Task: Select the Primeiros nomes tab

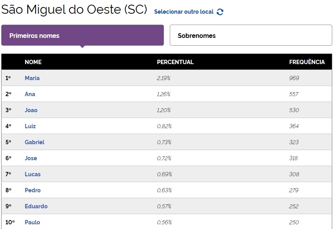Action: pyautogui.click(x=82, y=36)
